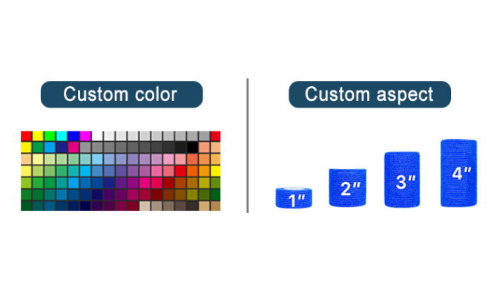Choose the pure blue swatch in the top row
The height and width of the screenshot is (282, 497).
73,136
